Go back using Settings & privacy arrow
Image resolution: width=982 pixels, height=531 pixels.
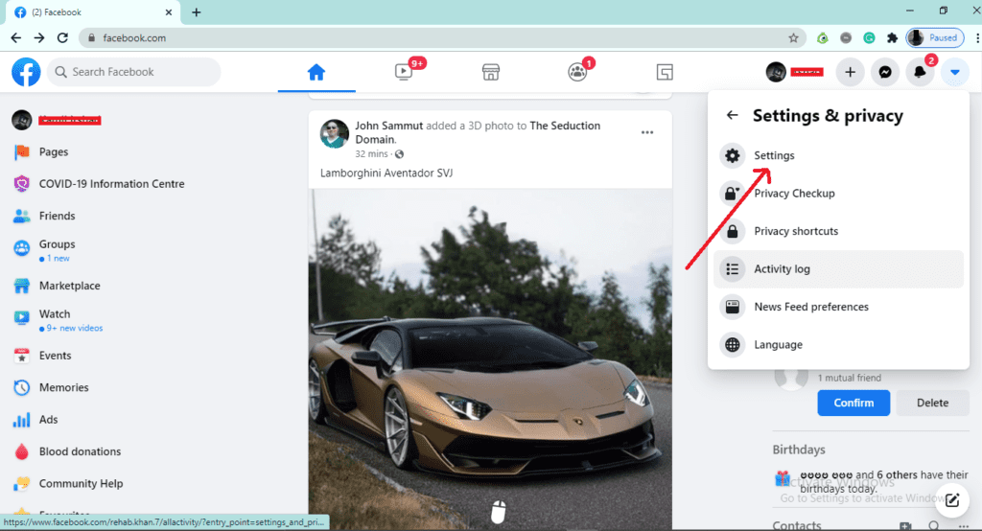pos(733,116)
